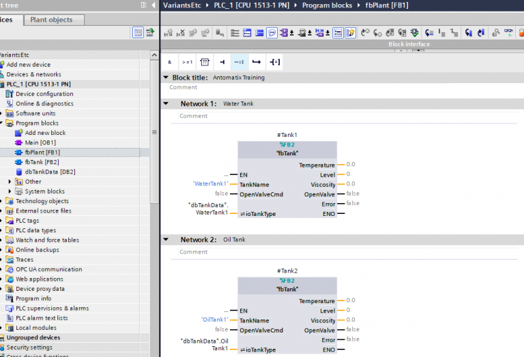
Task: Click the 'WaterTank1' TankName input value
Action: pos(210,184)
